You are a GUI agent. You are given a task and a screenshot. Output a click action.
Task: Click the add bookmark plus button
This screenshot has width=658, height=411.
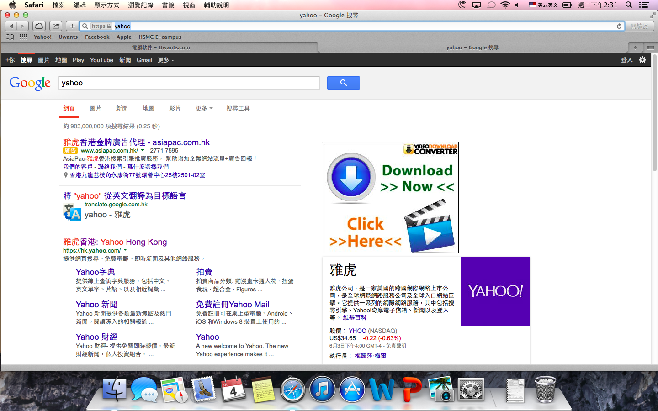coord(72,26)
